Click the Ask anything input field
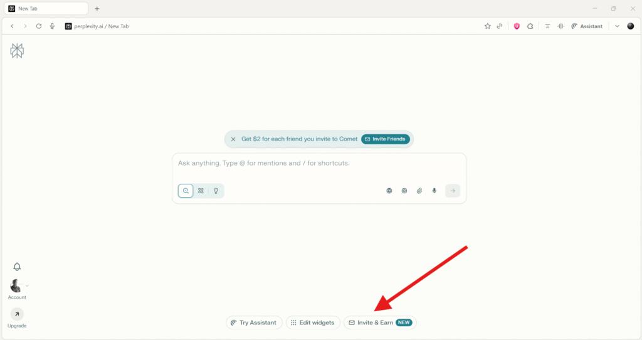This screenshot has height=340, width=642. point(318,164)
